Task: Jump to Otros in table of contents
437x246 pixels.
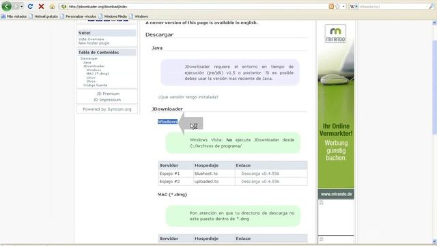Action: 91,81
